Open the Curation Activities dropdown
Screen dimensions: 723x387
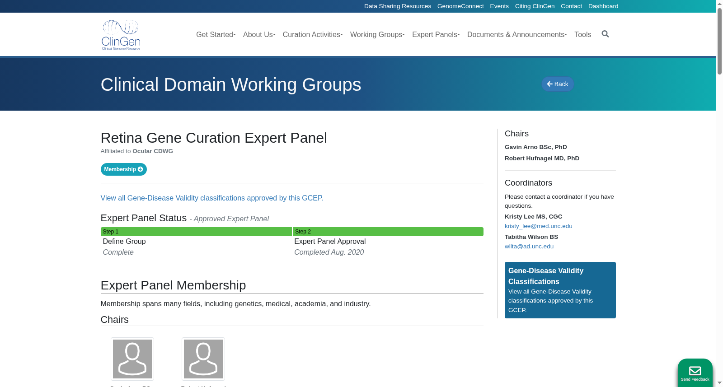click(x=313, y=35)
